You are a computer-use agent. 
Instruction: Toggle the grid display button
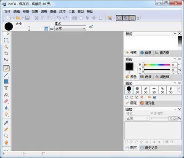pyautogui.click(x=132, y=18)
